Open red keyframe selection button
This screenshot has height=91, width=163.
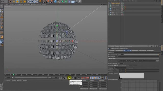click(x=88, y=78)
